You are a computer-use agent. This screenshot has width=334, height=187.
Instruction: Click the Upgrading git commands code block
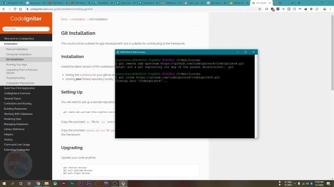[130, 170]
